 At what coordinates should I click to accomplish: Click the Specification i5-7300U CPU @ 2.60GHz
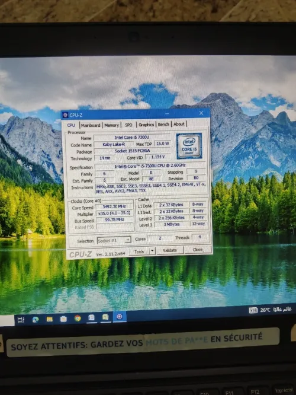[150, 165]
